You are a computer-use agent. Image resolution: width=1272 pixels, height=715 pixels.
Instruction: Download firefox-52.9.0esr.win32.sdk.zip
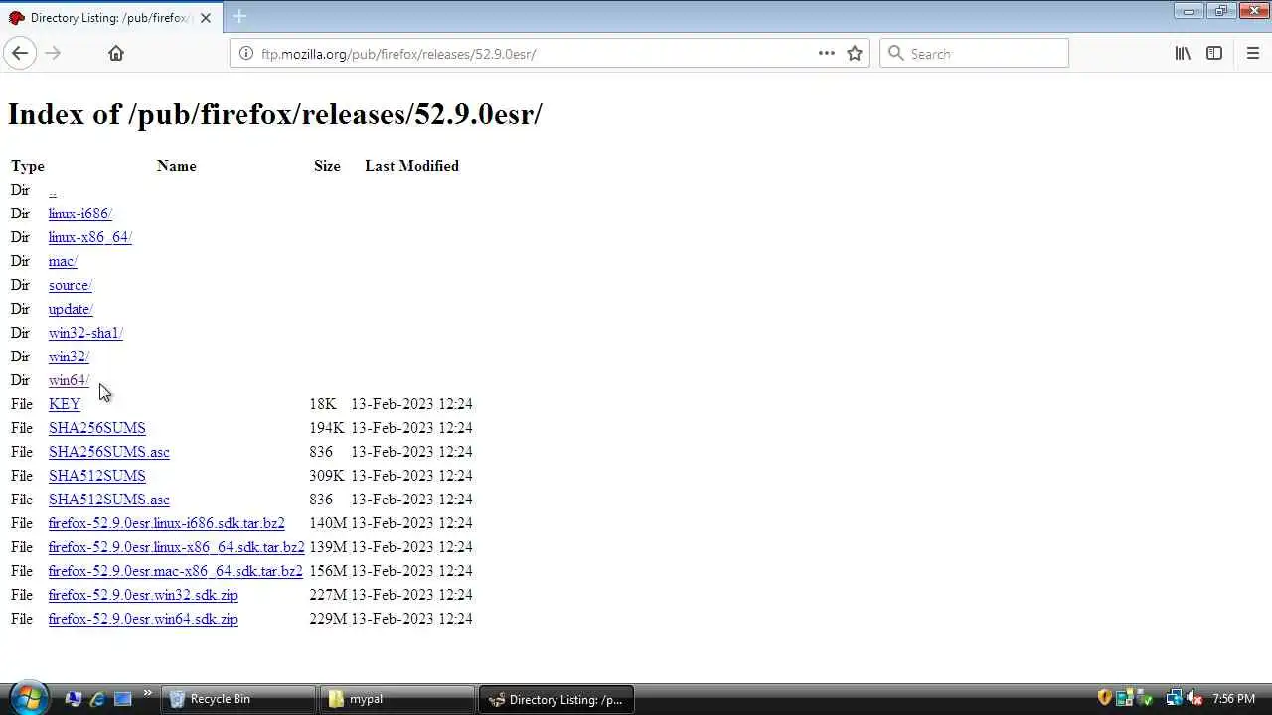pos(143,595)
